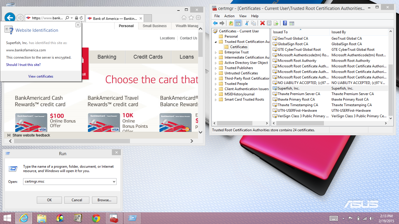Image resolution: width=399 pixels, height=224 pixels.
Task: Open the Banking menu on bank page
Action: click(107, 57)
